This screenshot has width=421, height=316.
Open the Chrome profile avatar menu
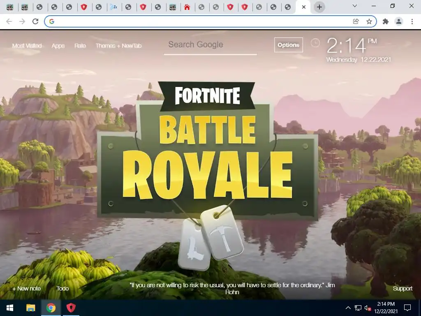pyautogui.click(x=399, y=21)
